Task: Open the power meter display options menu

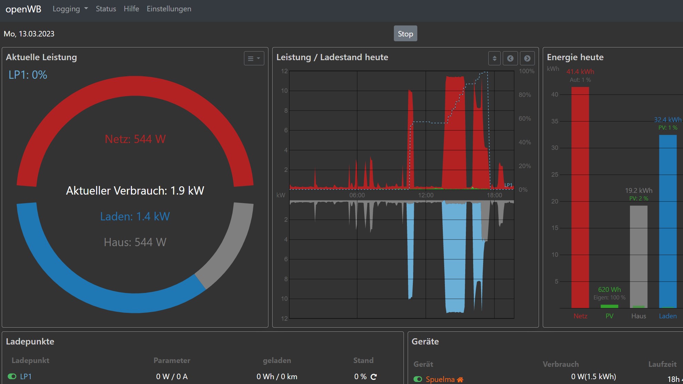Action: pos(254,58)
